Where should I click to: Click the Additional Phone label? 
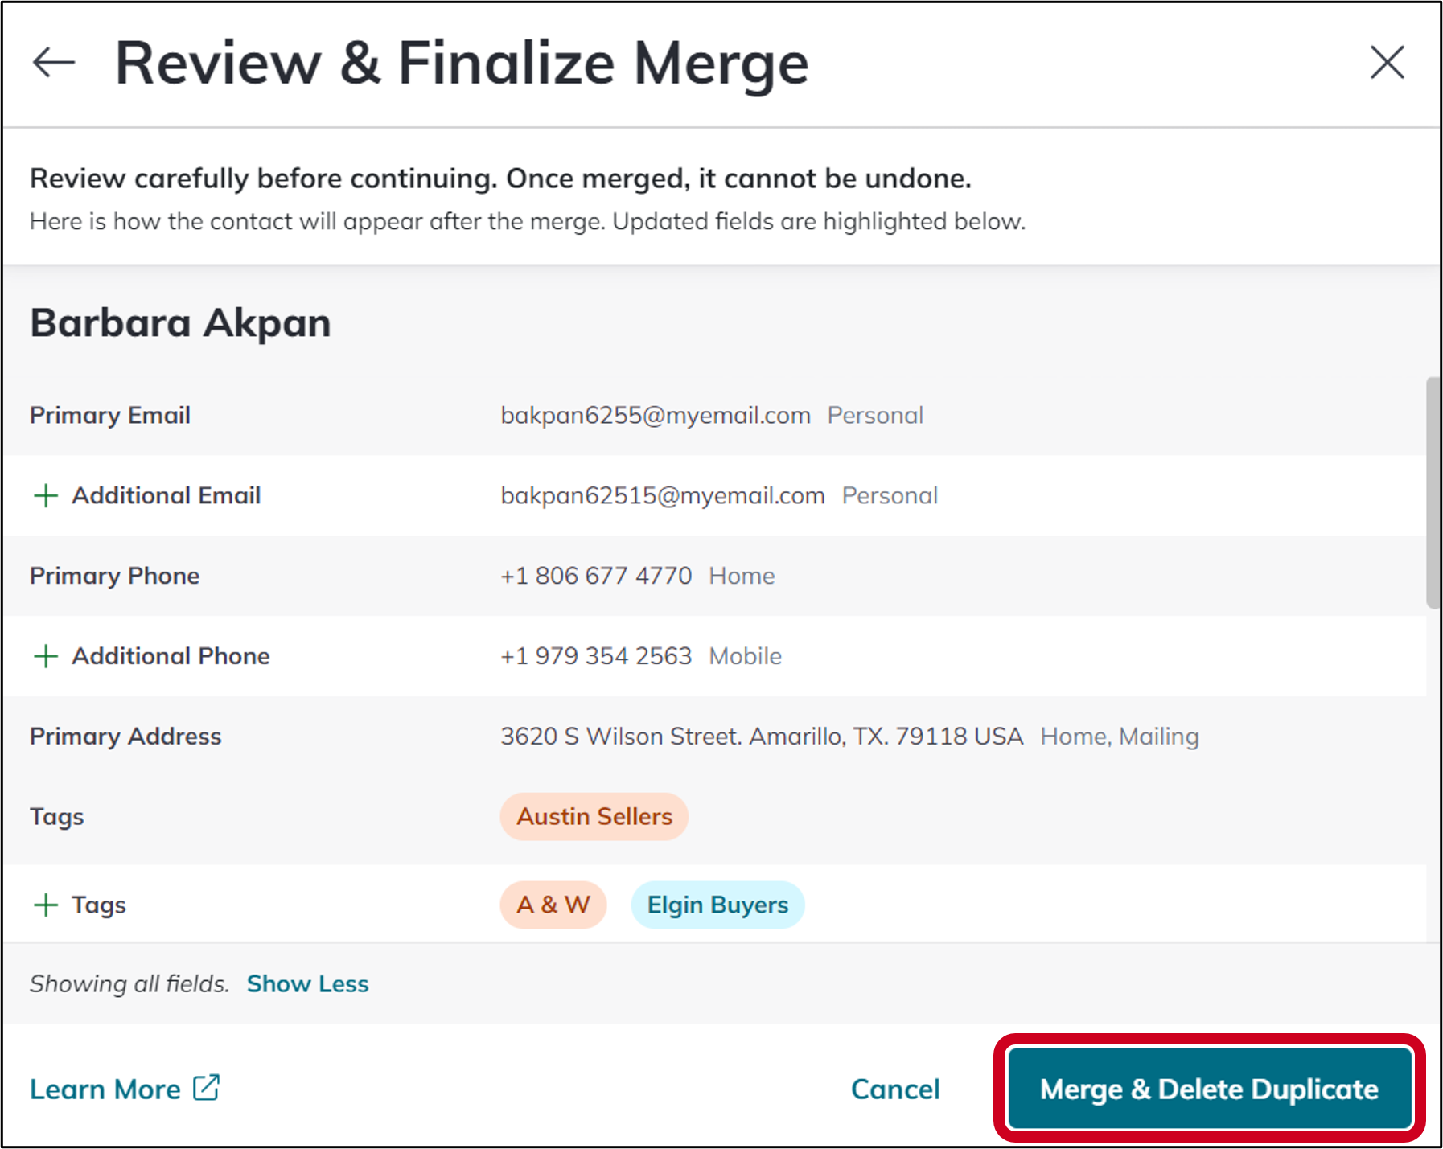click(171, 656)
